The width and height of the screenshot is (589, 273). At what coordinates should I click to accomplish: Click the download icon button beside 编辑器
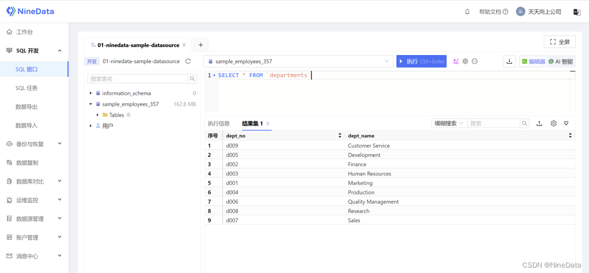(509, 61)
